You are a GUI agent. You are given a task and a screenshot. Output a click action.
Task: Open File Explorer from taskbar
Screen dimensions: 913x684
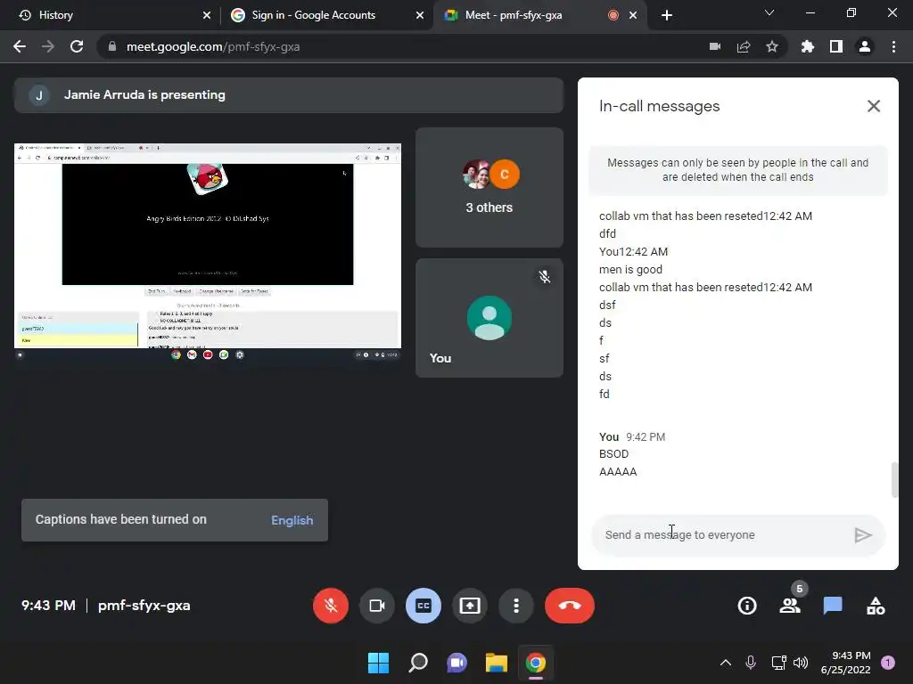click(497, 663)
